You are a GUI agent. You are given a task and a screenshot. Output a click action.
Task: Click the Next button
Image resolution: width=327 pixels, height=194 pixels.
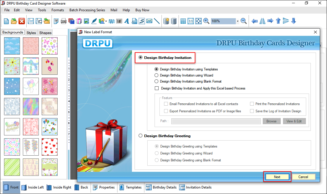pos(277,177)
